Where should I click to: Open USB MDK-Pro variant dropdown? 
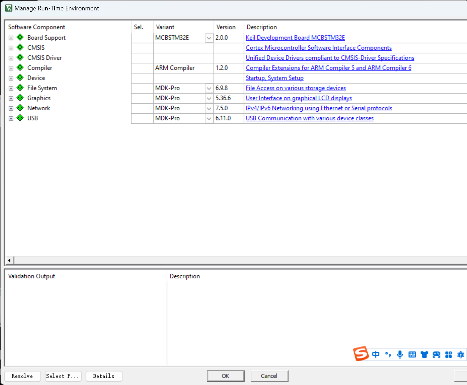(209, 118)
